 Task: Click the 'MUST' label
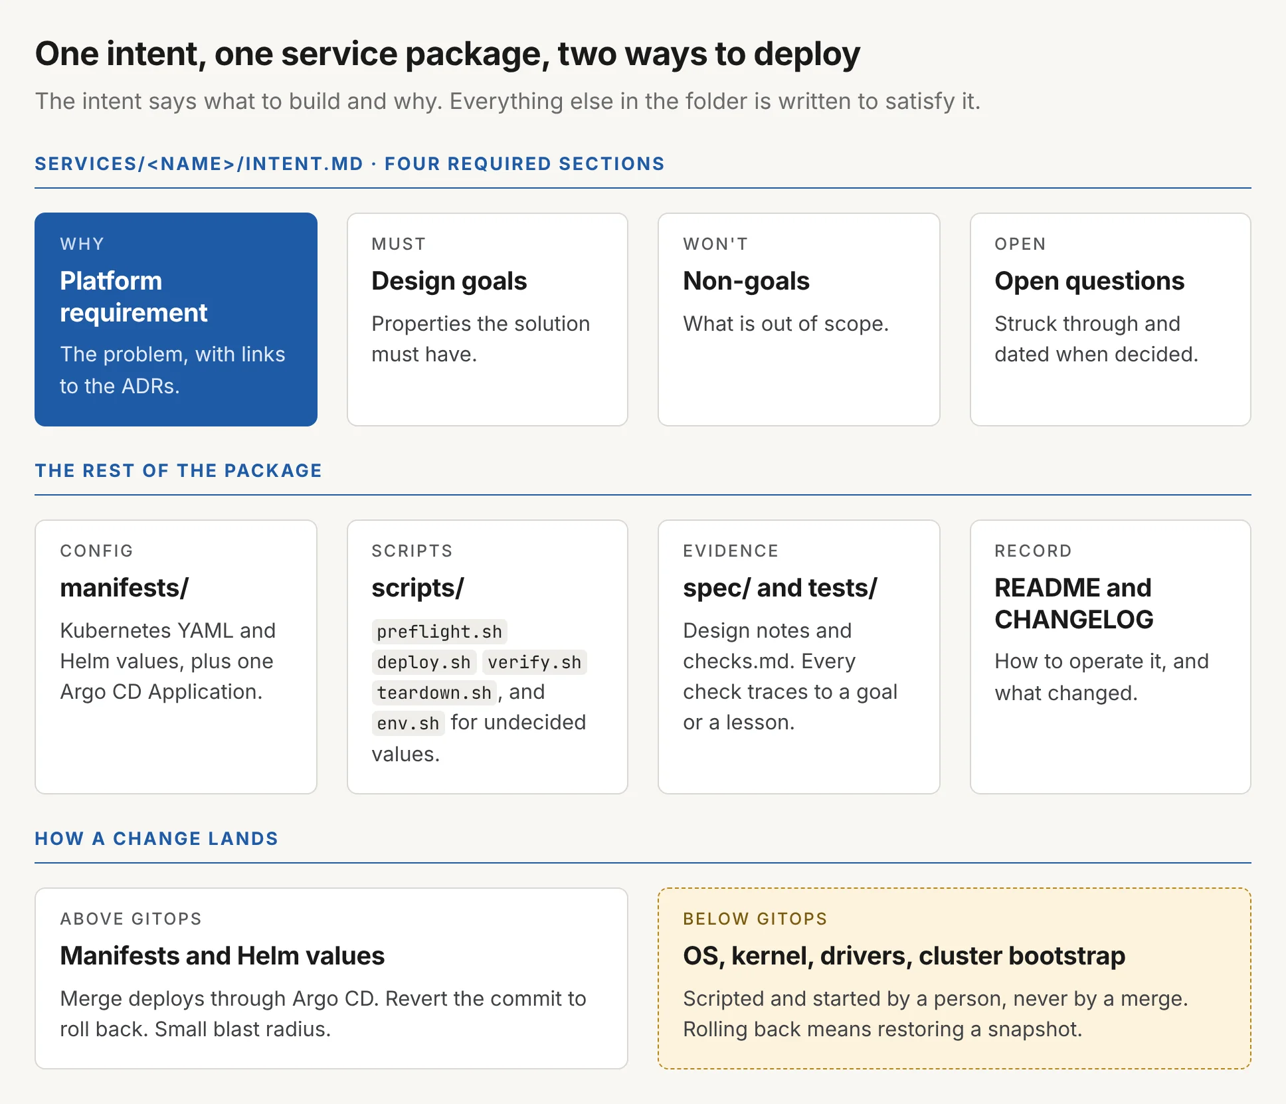pyautogui.click(x=399, y=244)
